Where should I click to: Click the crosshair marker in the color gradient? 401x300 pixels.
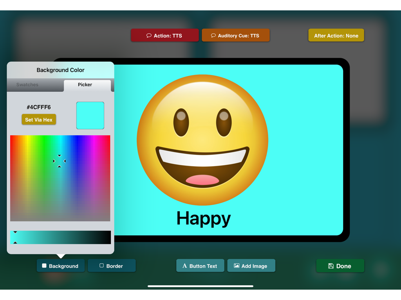(59, 161)
